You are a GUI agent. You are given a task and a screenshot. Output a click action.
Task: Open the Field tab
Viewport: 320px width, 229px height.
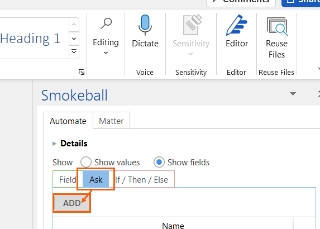[68, 179]
